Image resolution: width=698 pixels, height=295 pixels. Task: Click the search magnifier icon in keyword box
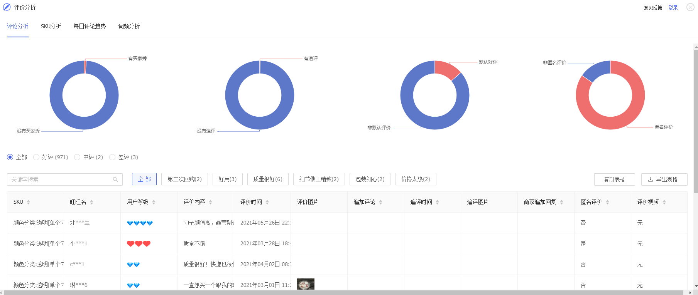click(115, 179)
